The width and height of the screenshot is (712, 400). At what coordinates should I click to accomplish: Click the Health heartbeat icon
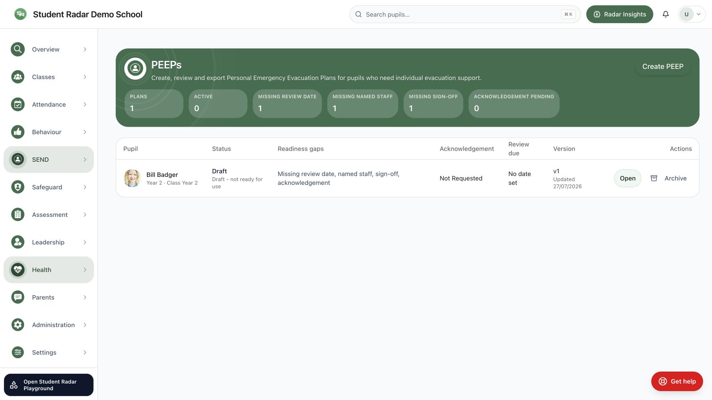pos(18,270)
